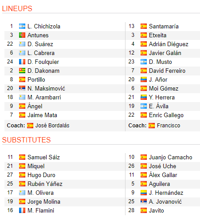Viewport: 200px width, 217px height.
Task: Select substitute Juanjo Camacho
Action: pos(170,157)
